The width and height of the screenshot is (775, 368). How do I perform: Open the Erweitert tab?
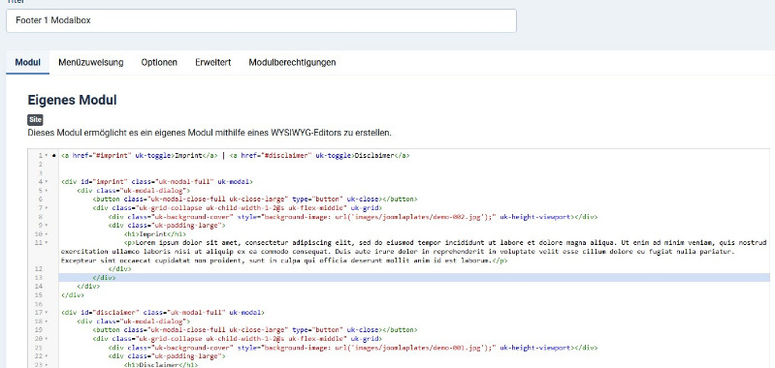[x=213, y=63]
